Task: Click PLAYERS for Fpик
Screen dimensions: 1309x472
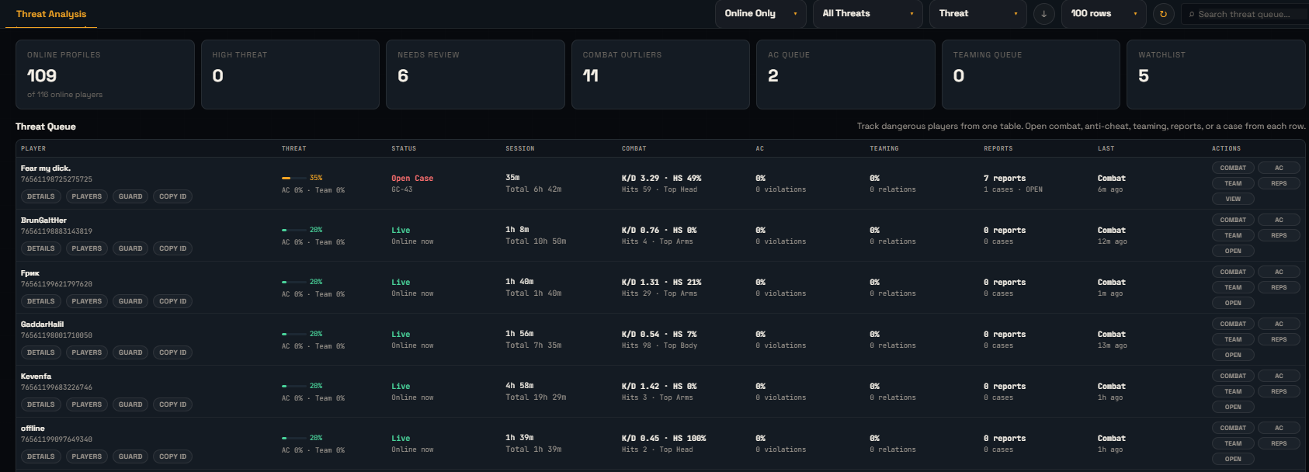Action: point(87,301)
